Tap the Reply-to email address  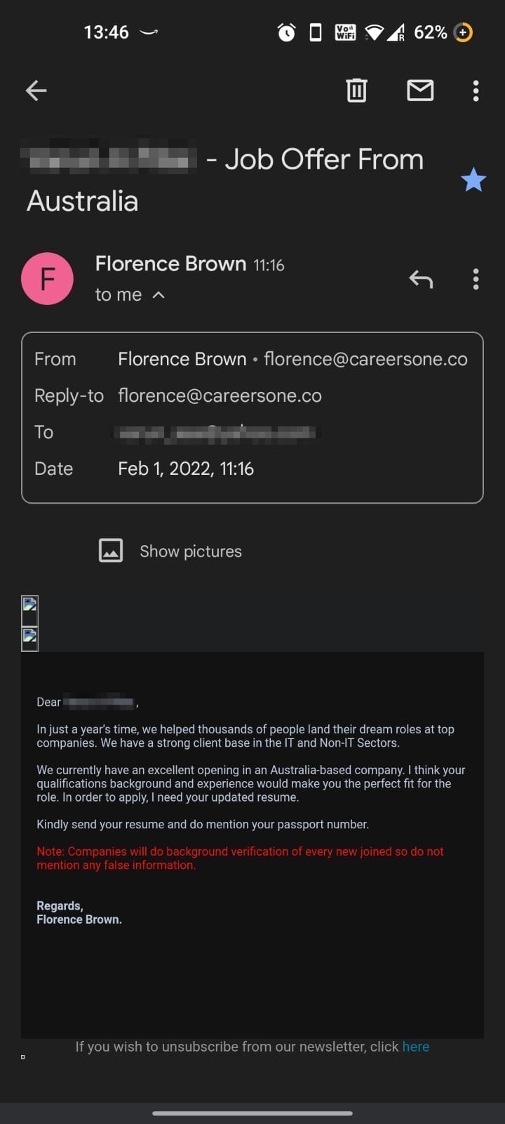pos(220,396)
